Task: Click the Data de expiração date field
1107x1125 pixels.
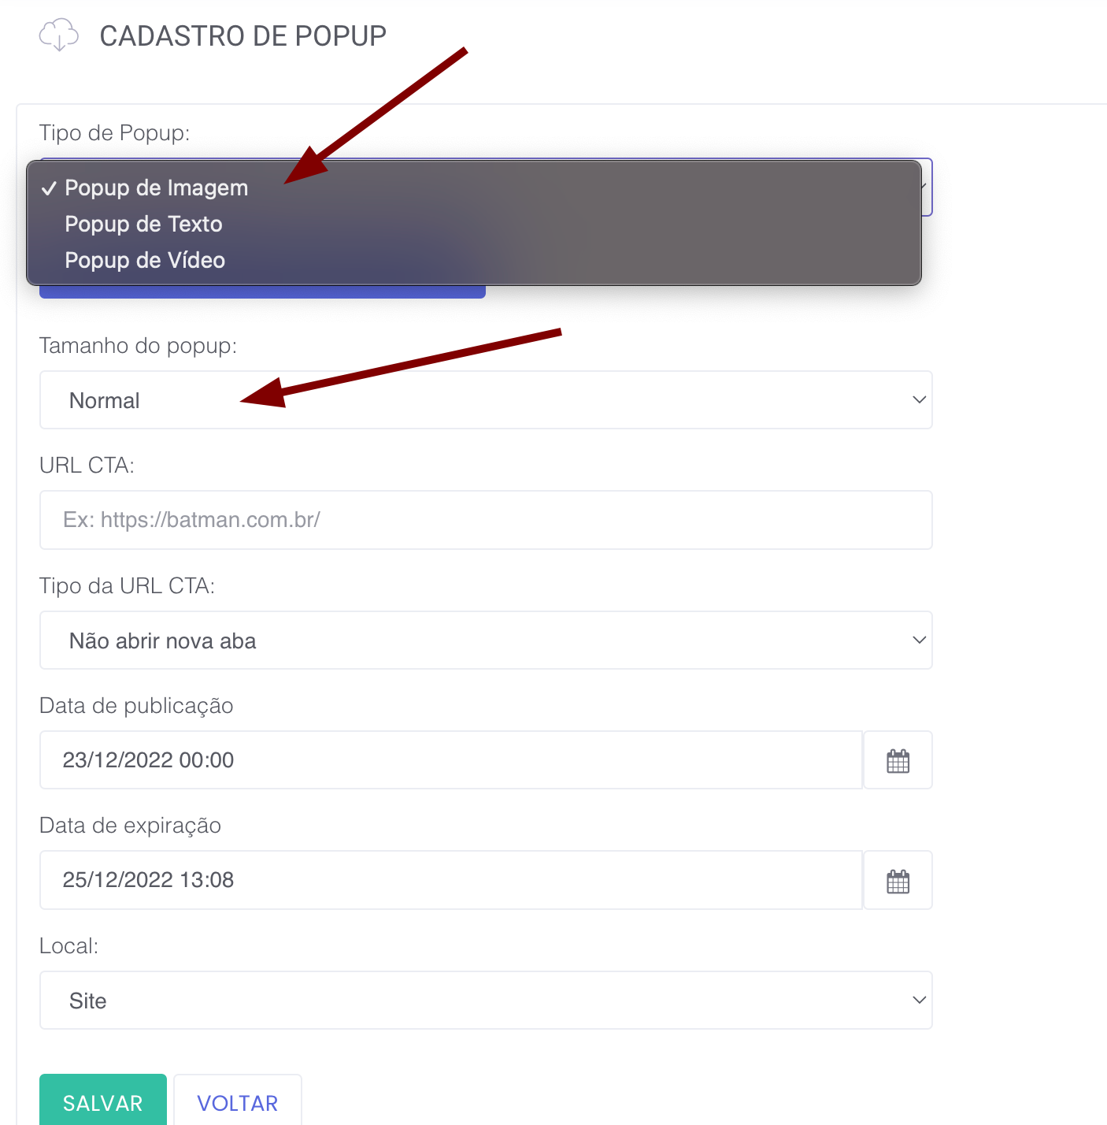Action: coord(450,880)
